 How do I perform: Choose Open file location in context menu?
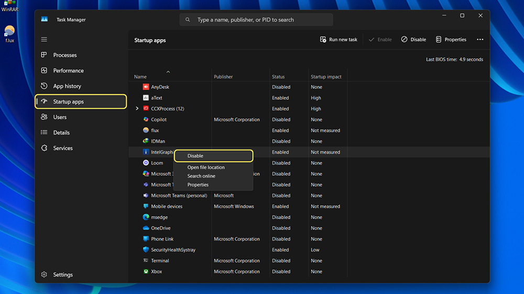point(214,167)
